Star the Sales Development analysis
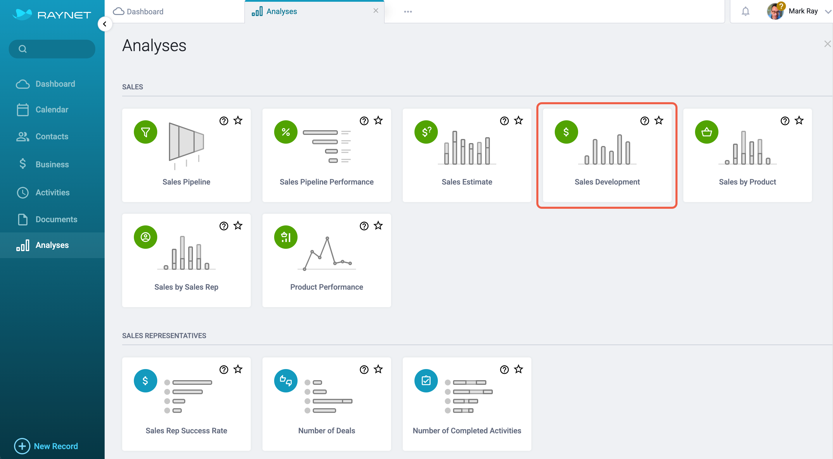Image resolution: width=833 pixels, height=459 pixels. (659, 121)
